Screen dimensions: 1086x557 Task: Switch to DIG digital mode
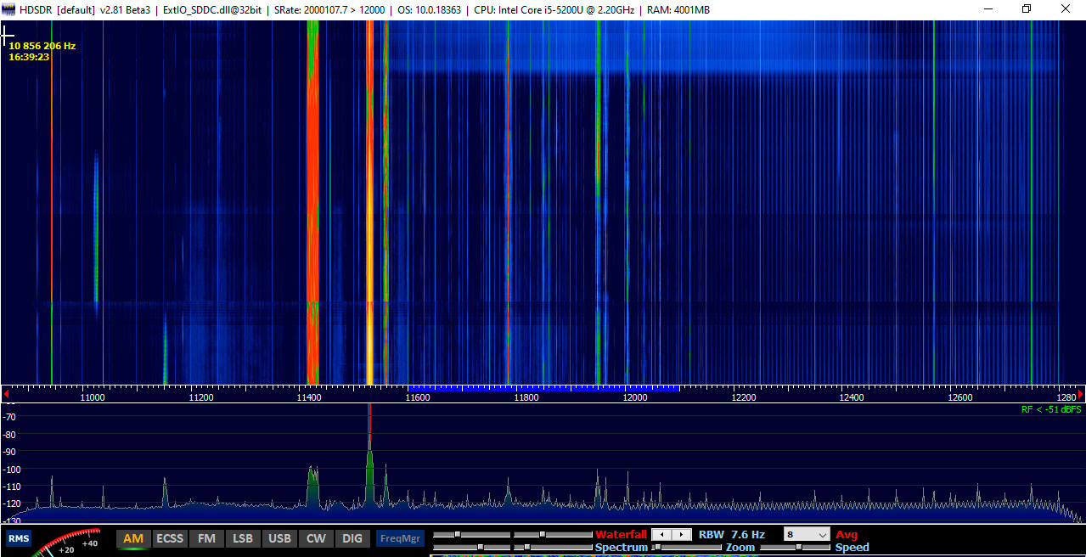352,538
